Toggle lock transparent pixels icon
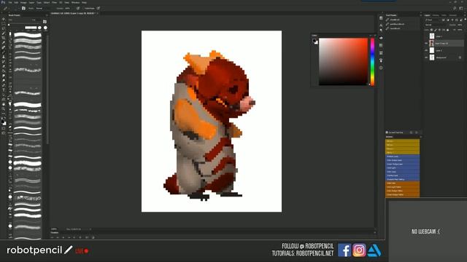This screenshot has height=262, width=467. tap(431, 30)
